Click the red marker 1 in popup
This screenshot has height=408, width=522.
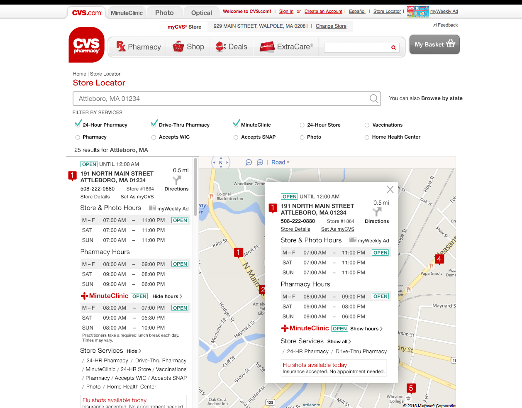pos(273,208)
